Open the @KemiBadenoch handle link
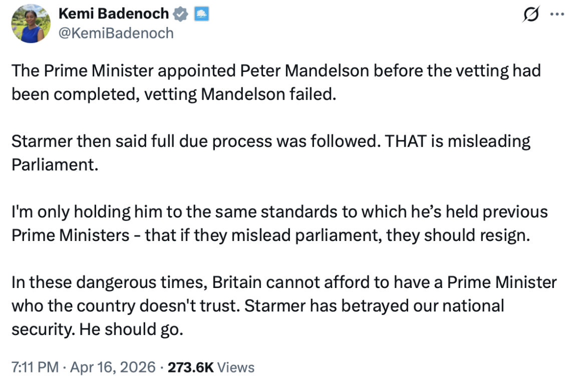576x384 pixels. [116, 33]
